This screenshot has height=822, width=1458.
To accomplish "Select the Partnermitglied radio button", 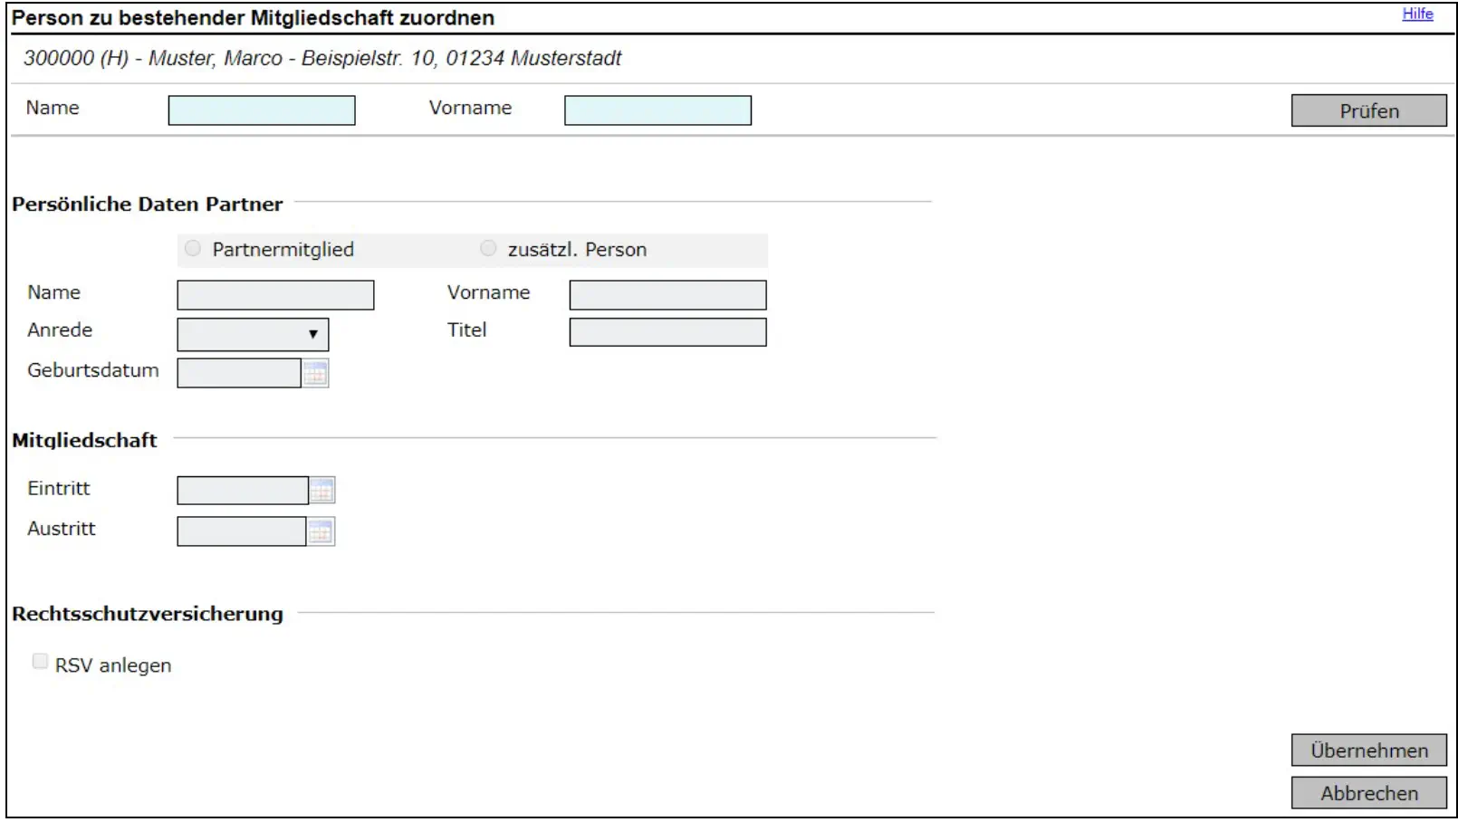I will click(x=193, y=249).
